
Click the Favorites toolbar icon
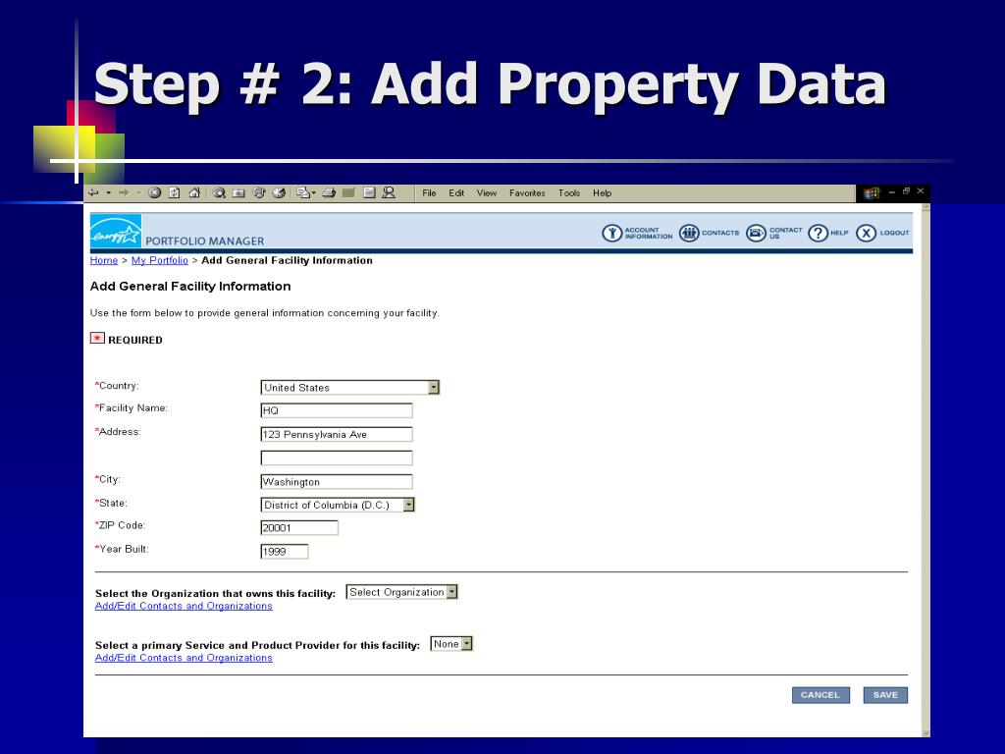pos(238,193)
